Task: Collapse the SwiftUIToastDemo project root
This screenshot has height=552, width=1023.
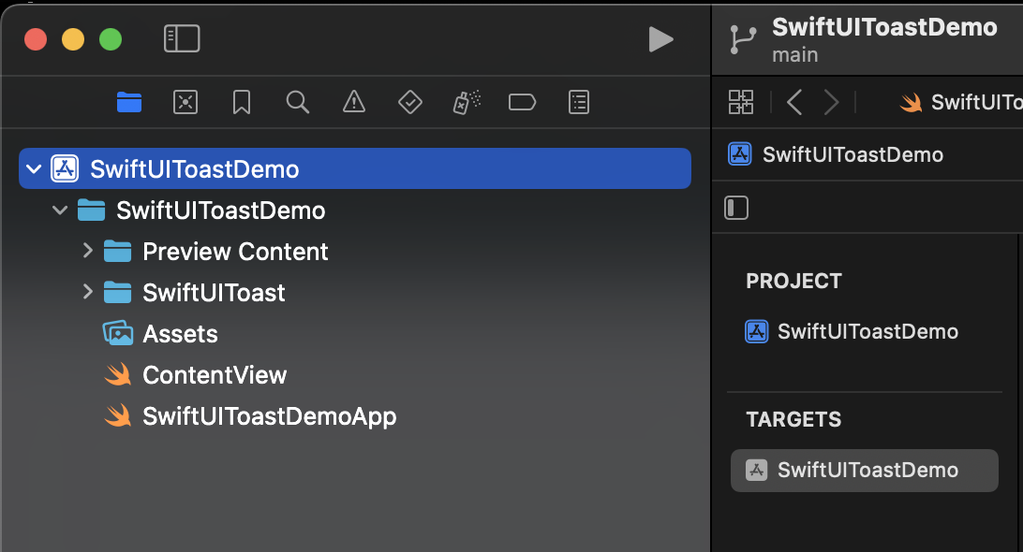Action: [35, 169]
